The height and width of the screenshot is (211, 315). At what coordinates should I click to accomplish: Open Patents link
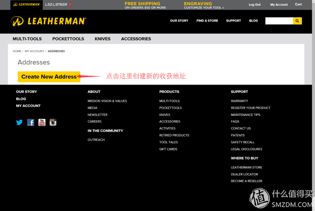tap(238, 135)
